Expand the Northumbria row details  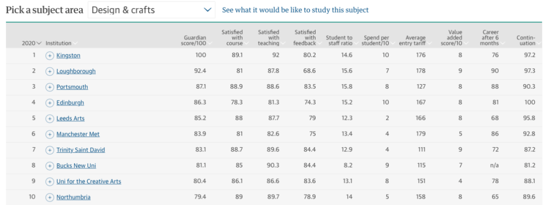click(x=50, y=197)
